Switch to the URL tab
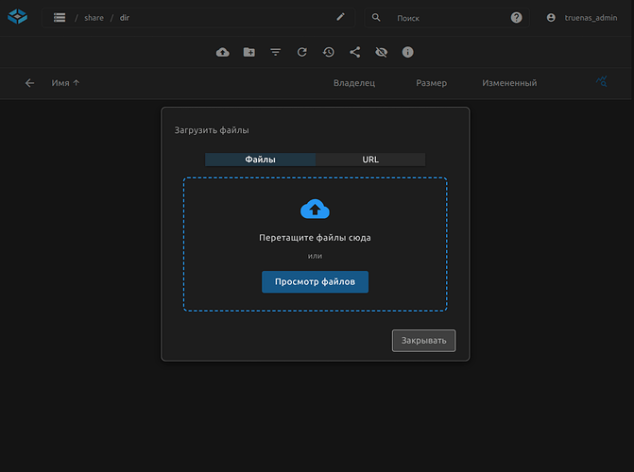634x472 pixels. [x=370, y=160]
